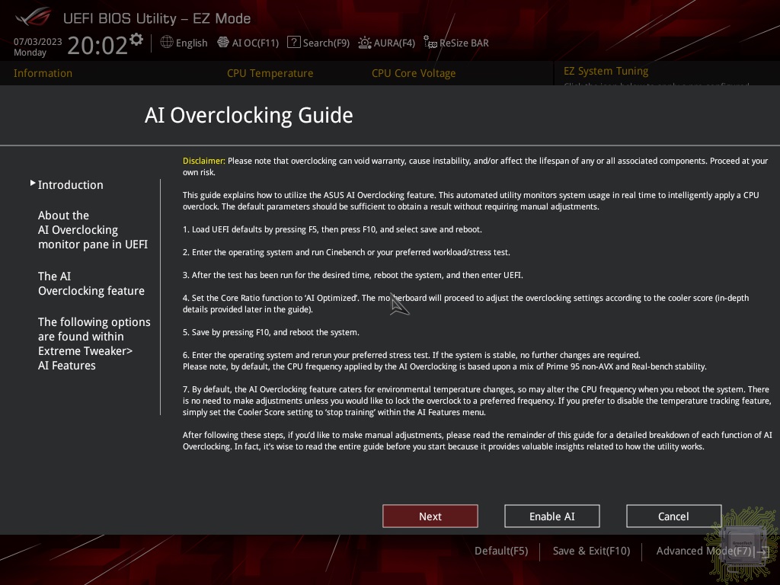Click the Advanced Mode arrow icon
Image resolution: width=780 pixels, height=585 pixels.
[762, 551]
